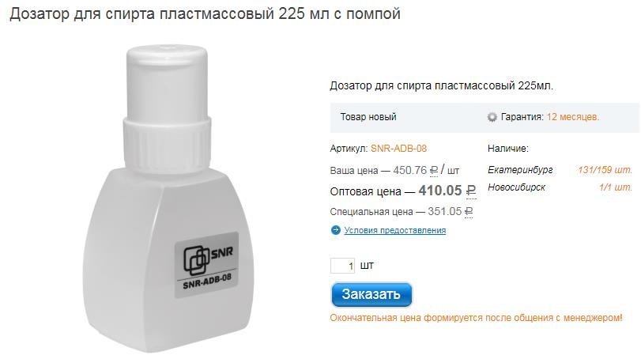The image size is (641, 359).
Task: Click the 131/159 шт. stock count for Екатеринбург
Action: tap(605, 170)
